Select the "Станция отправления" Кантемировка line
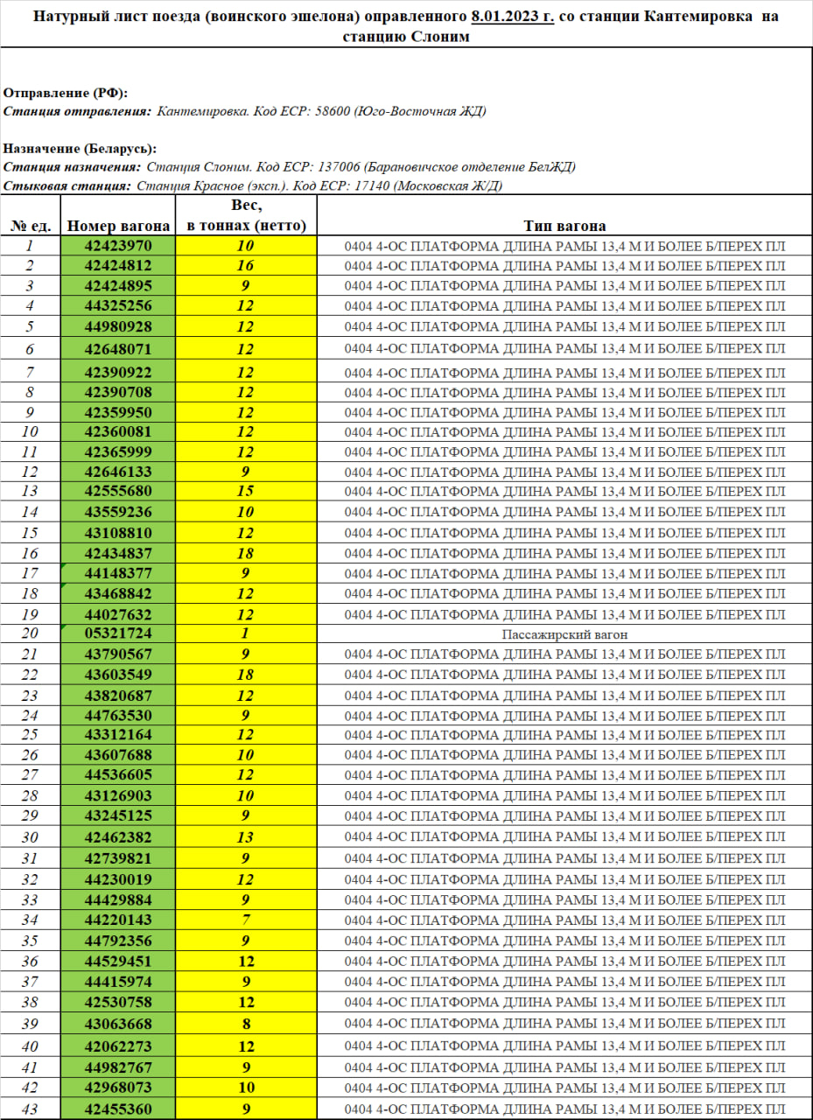 pyautogui.click(x=245, y=111)
